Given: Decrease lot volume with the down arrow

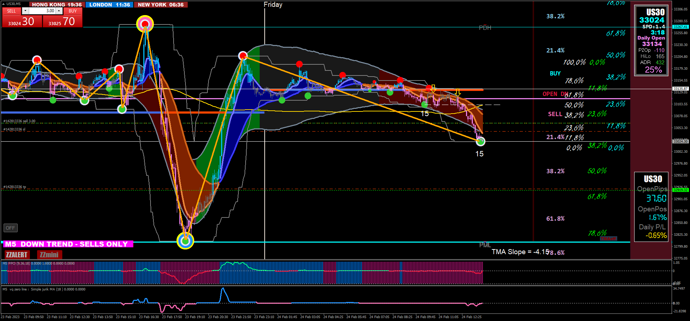Looking at the screenshot, I should [x=25, y=11].
